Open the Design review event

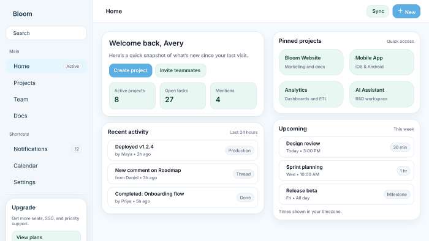click(x=346, y=147)
